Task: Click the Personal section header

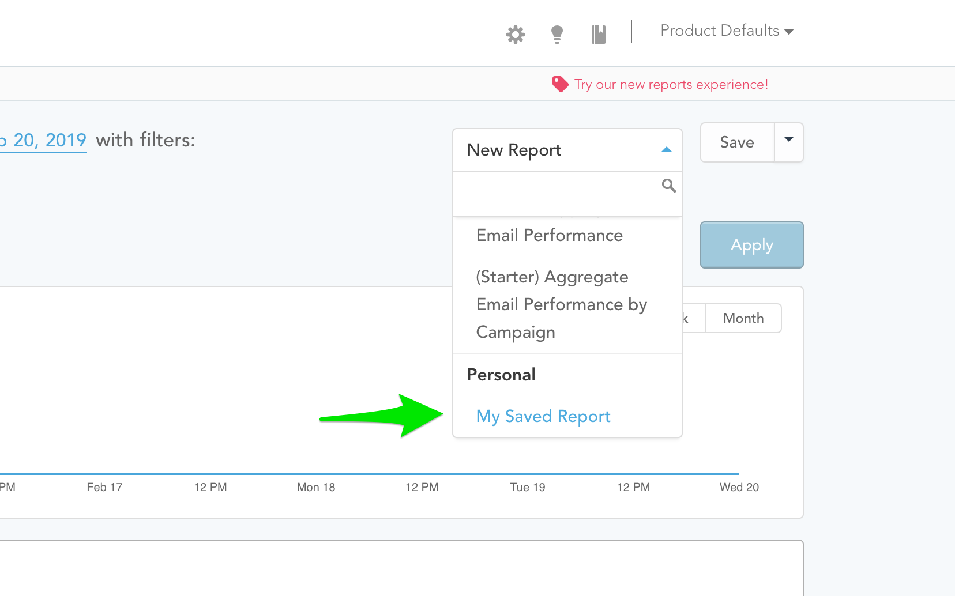Action: (501, 375)
